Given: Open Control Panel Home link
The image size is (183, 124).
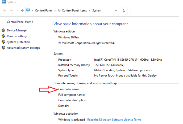Looking at the screenshot, I should 20,22.
